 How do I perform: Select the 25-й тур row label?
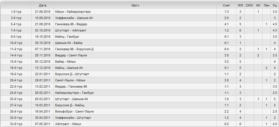(x=16, y=99)
